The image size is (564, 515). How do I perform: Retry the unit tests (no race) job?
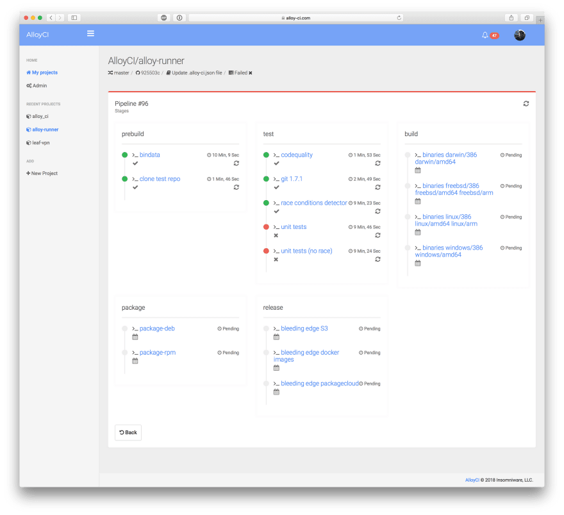tap(377, 259)
